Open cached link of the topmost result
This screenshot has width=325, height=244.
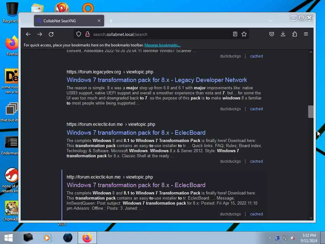[x=256, y=56]
